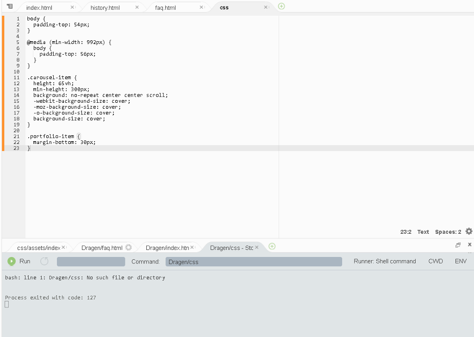The width and height of the screenshot is (474, 337).
Task: Open a new editor tab with the plus icon
Action: coord(281,6)
